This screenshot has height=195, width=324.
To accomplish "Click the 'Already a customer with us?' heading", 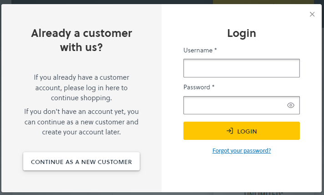I will coord(81,40).
